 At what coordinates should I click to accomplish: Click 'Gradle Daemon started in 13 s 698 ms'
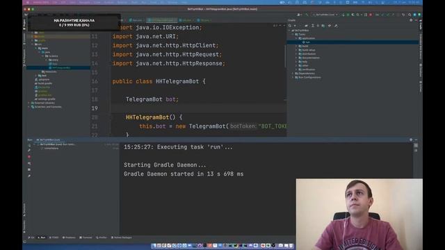point(184,174)
